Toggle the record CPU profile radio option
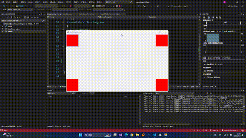246x138 pixels. point(204,77)
